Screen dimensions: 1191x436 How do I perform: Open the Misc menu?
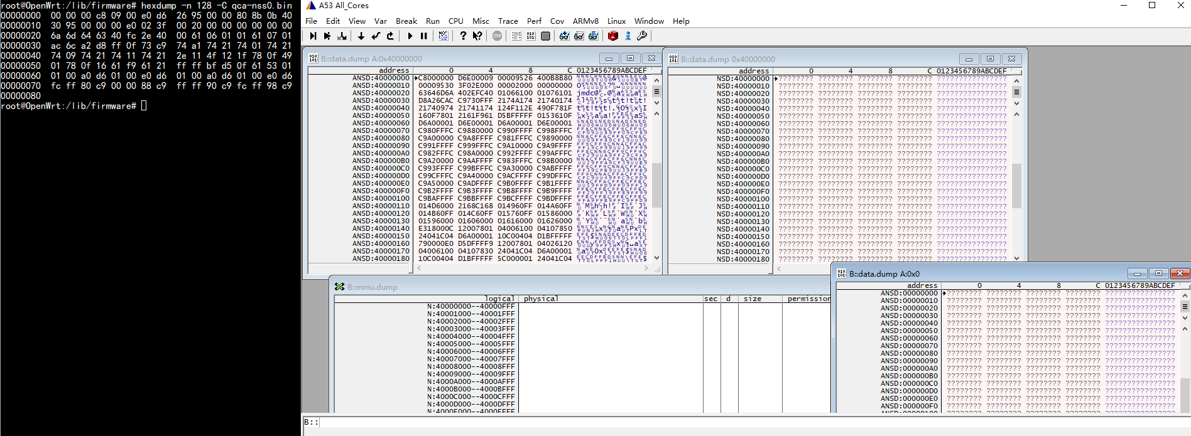(x=481, y=21)
